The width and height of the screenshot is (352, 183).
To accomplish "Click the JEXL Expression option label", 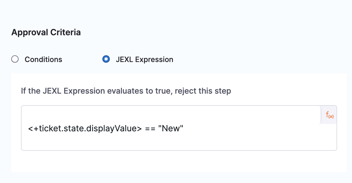I will pyautogui.click(x=144, y=60).
